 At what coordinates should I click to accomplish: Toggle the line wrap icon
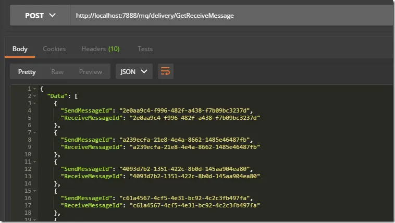point(166,71)
